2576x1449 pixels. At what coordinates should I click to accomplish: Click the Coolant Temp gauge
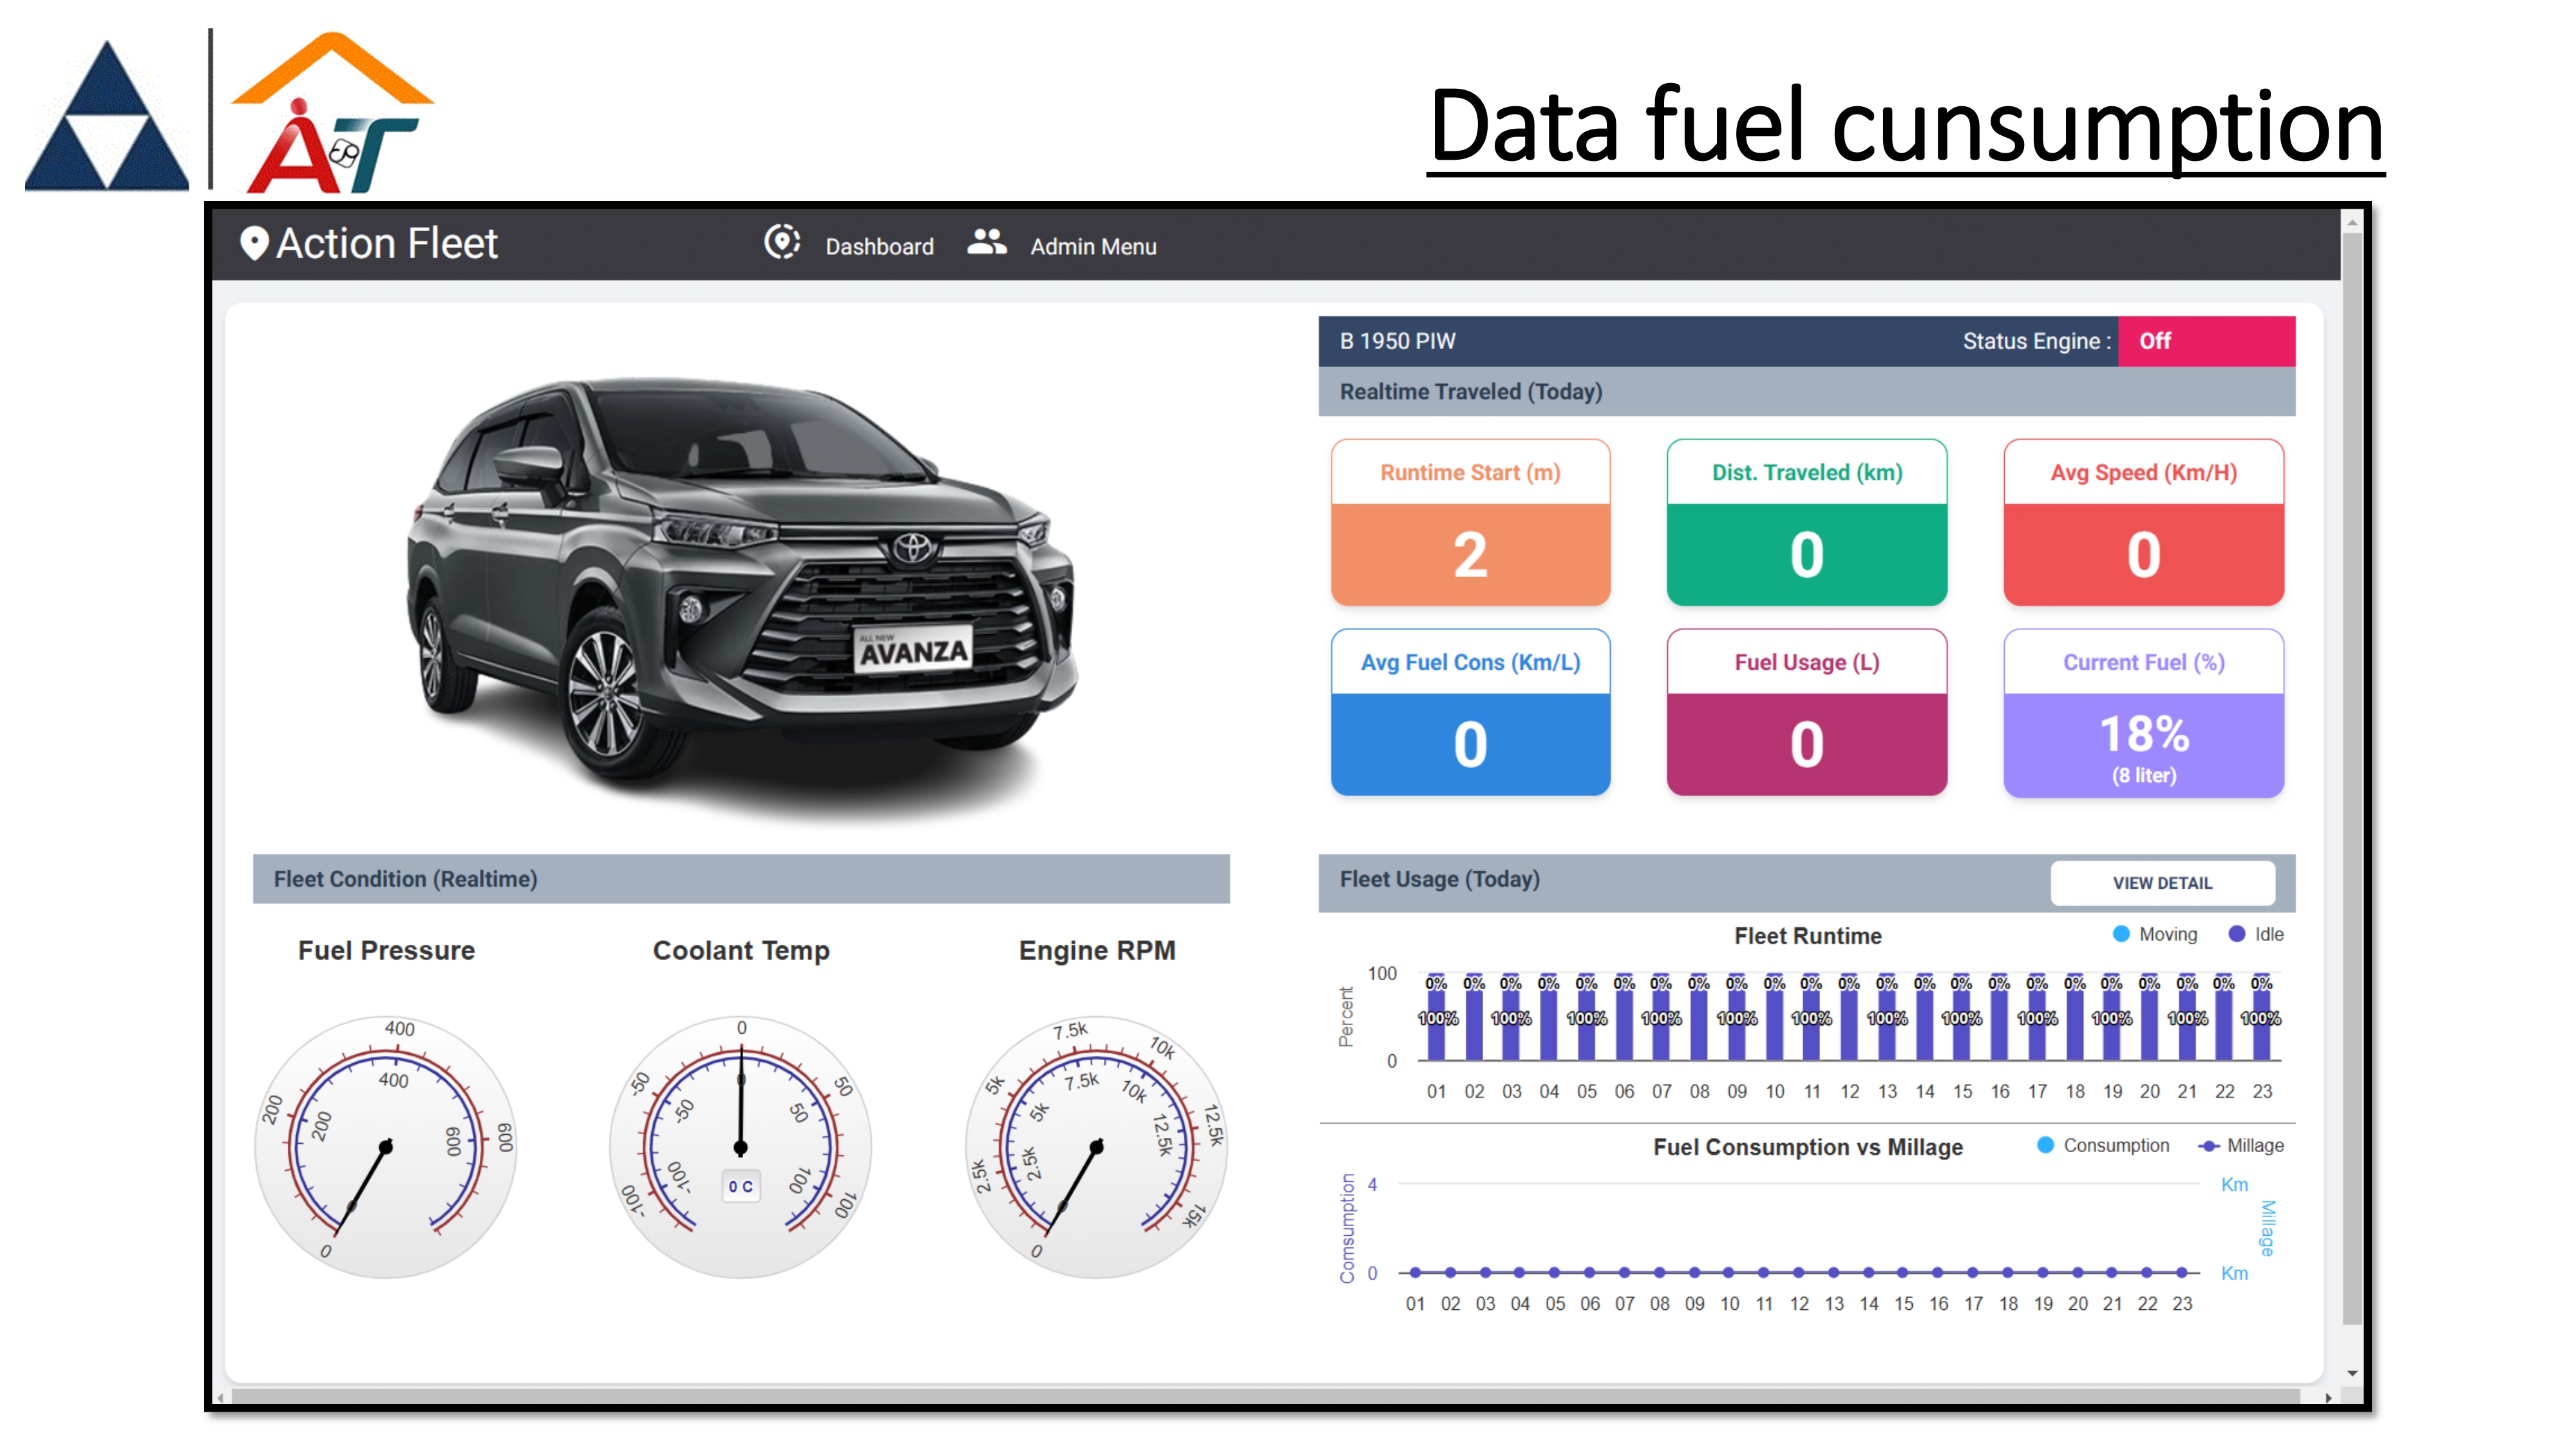click(741, 1147)
